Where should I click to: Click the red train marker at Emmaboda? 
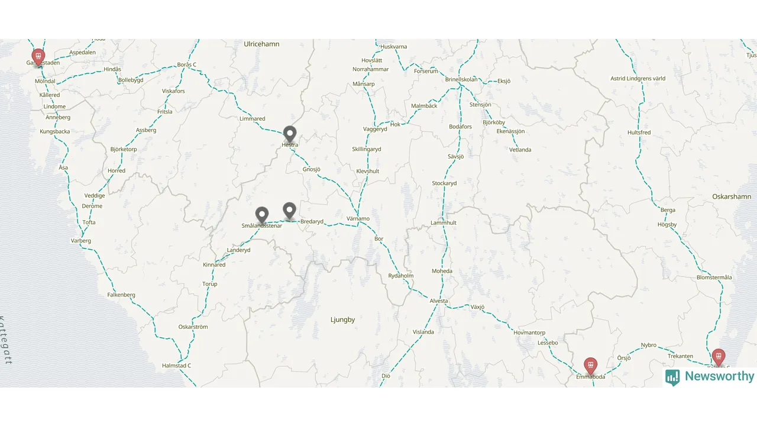coord(590,366)
